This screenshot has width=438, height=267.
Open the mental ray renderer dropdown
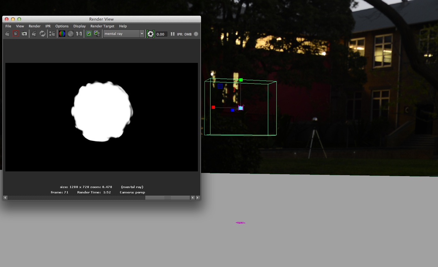[x=124, y=34]
